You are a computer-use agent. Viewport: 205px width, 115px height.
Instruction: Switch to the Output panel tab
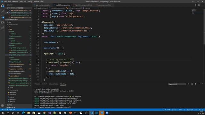[45, 84]
